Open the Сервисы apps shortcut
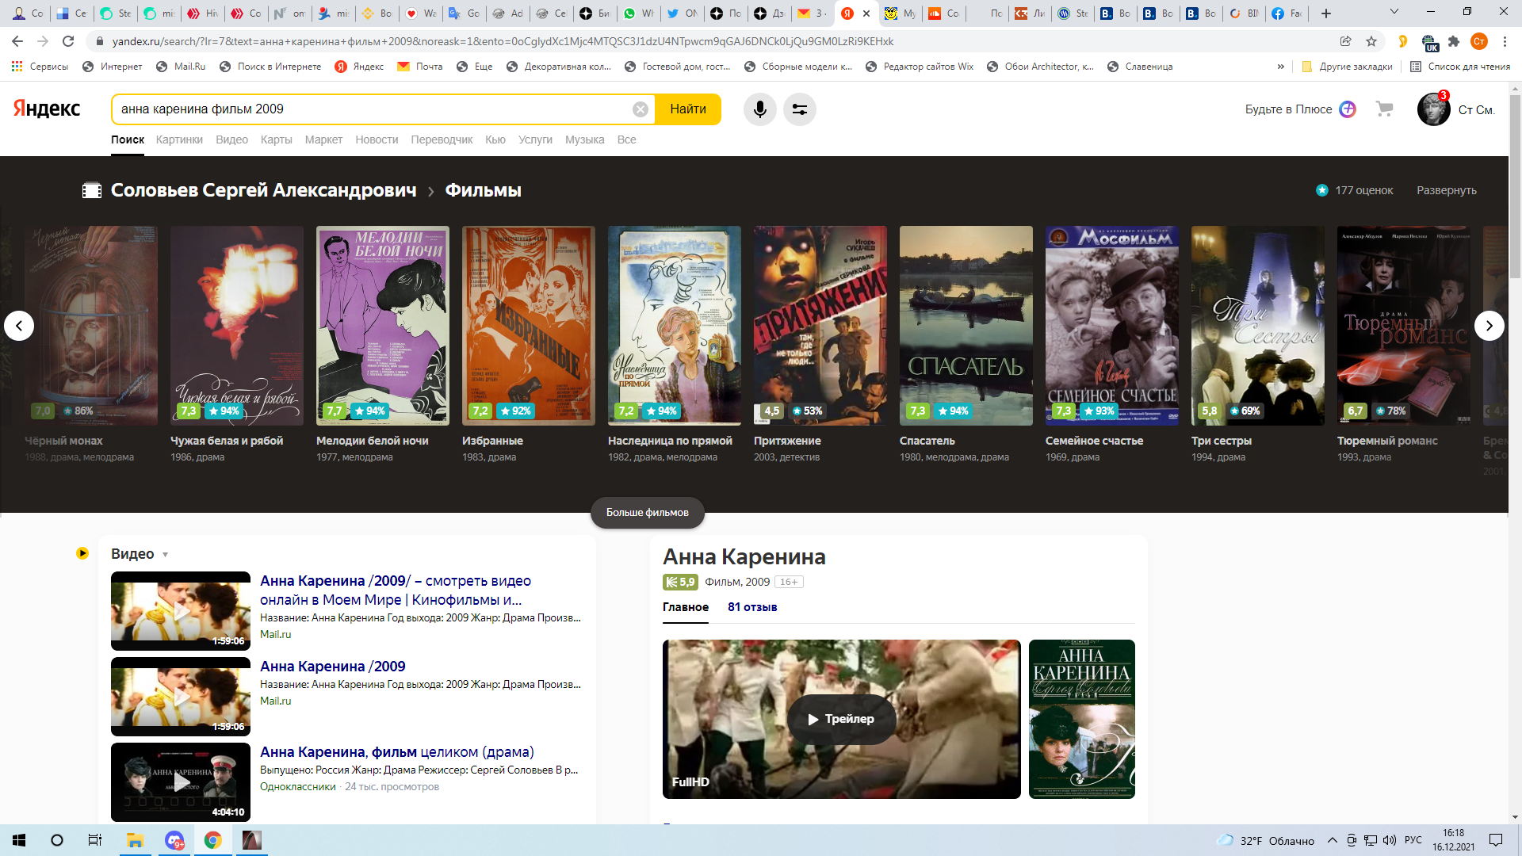The image size is (1522, 856). coord(40,67)
